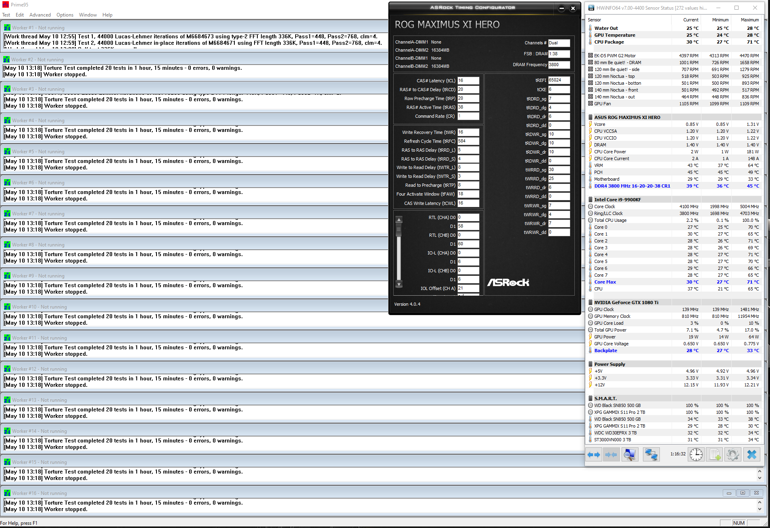The width and height of the screenshot is (770, 528).
Task: Click the chip icon beside Intel Core i9-9900KF
Action: 591,200
